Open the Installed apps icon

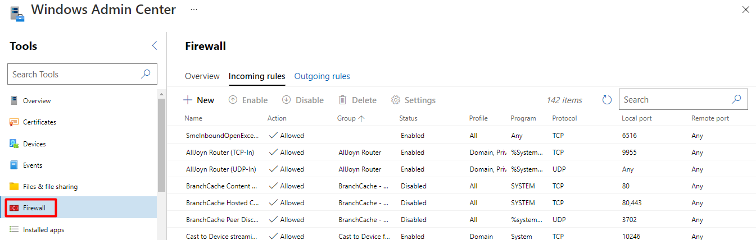pos(14,230)
